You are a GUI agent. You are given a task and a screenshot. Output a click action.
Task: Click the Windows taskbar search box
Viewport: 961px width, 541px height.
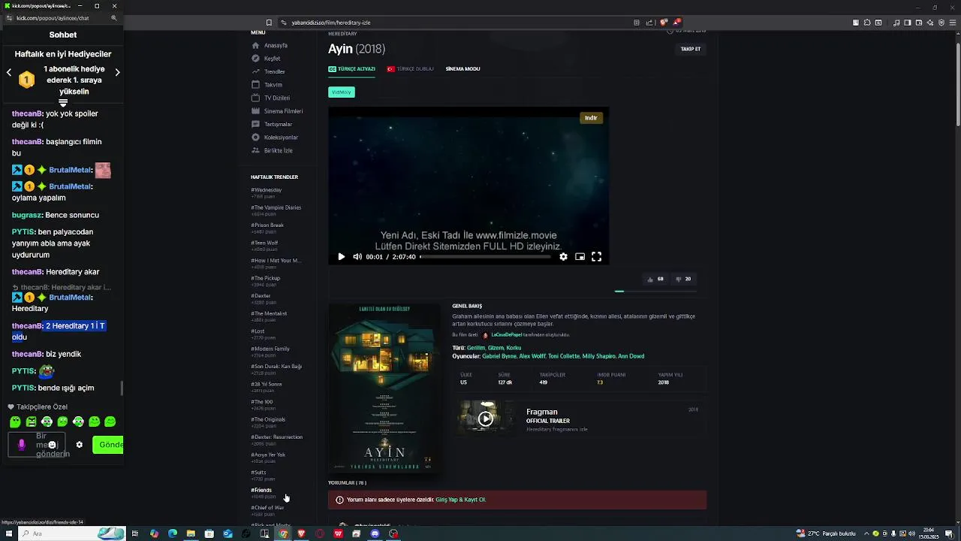click(x=71, y=533)
